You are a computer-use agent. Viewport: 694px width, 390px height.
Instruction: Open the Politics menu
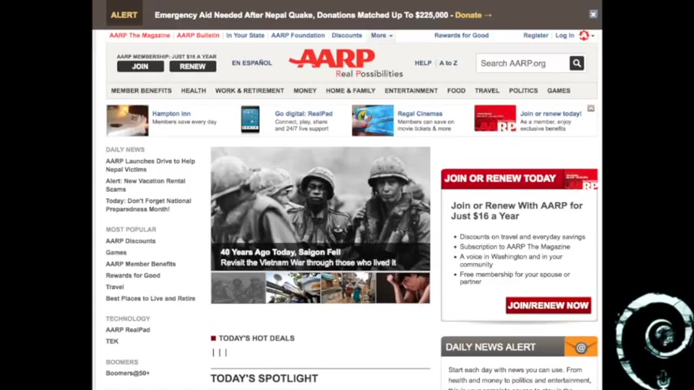523,90
